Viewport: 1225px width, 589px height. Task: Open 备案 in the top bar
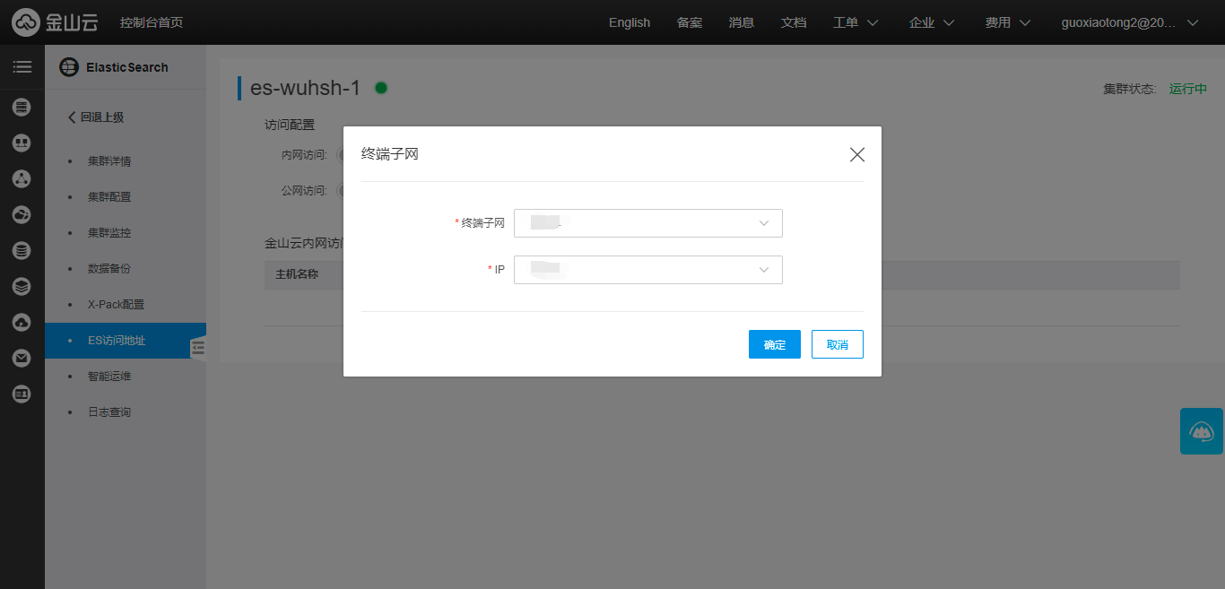[x=690, y=22]
